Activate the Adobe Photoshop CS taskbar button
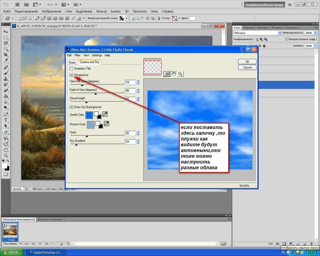Screen dimensions: 320x256 pyautogui.click(x=46, y=253)
